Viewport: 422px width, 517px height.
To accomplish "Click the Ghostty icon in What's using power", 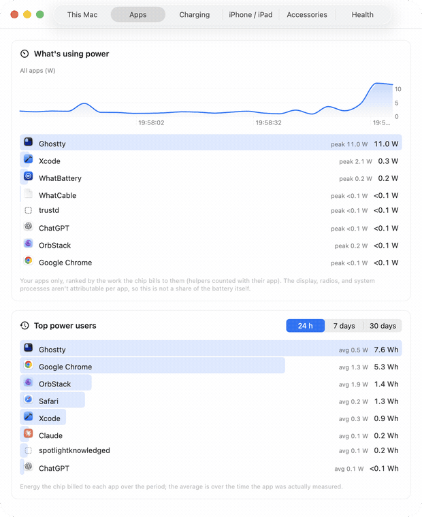I will (29, 142).
